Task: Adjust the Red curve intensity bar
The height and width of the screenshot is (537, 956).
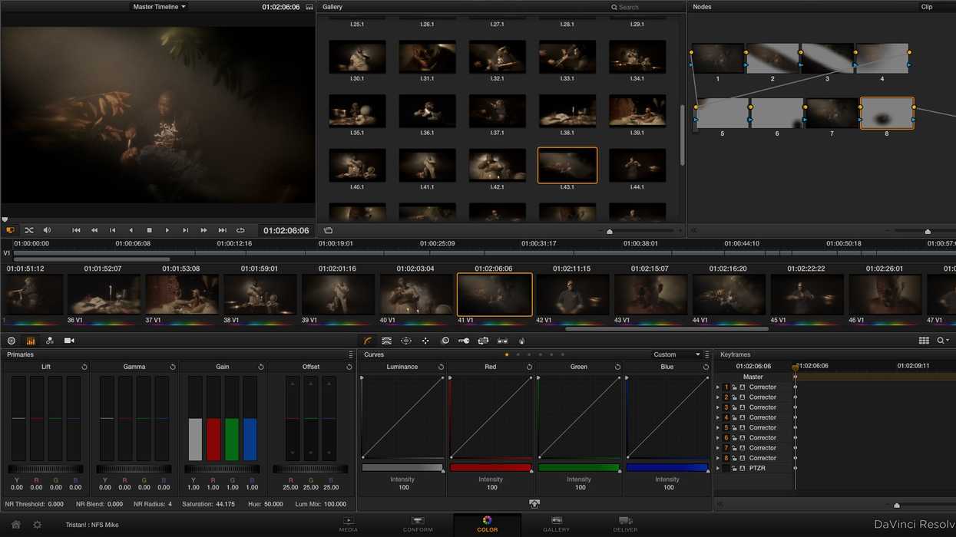Action: [491, 467]
